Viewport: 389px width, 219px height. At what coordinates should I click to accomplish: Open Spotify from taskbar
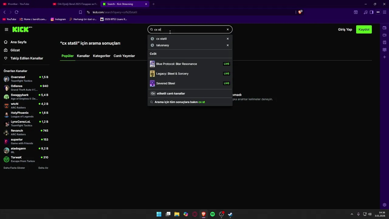[x=212, y=214]
